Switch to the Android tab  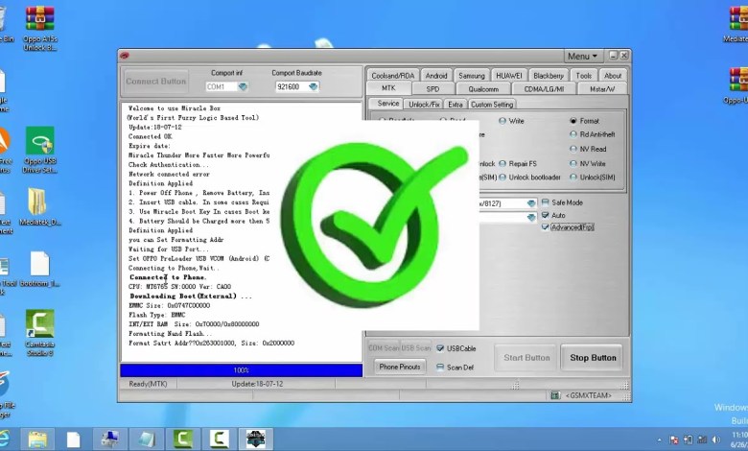436,76
